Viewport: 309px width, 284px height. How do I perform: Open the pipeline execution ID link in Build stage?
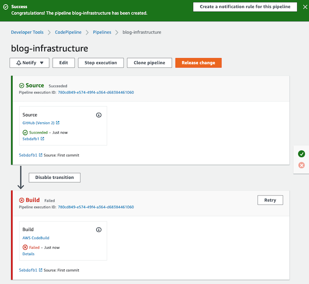pyautogui.click(x=96, y=207)
